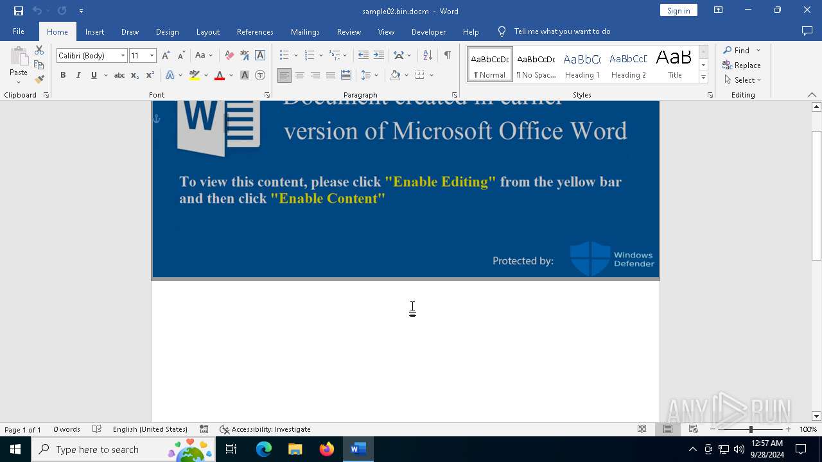This screenshot has width=822, height=462.
Task: Go to the Review tab
Action: point(349,31)
